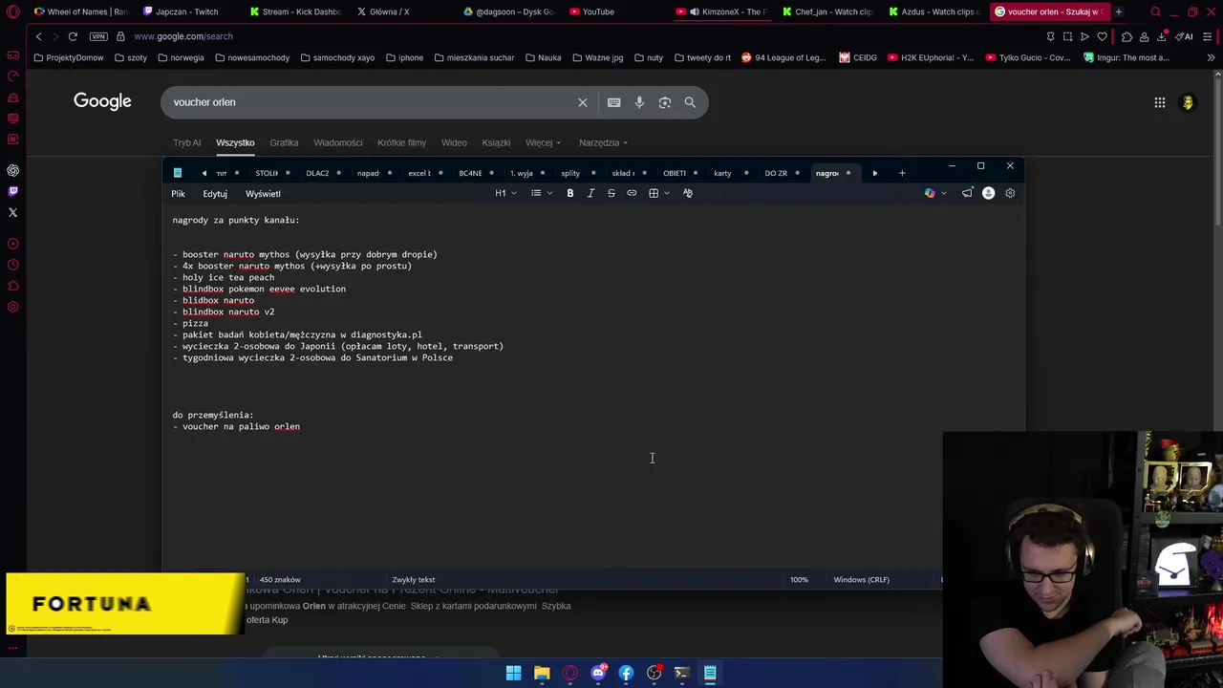The image size is (1223, 688).
Task: Toggle bold formatting in Notepad
Action: [x=570, y=193]
